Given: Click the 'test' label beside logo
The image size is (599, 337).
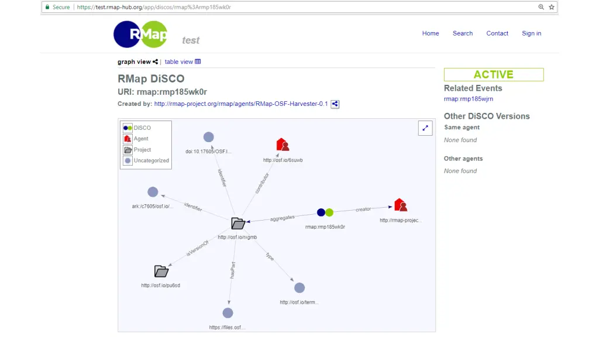Looking at the screenshot, I should pos(191,40).
